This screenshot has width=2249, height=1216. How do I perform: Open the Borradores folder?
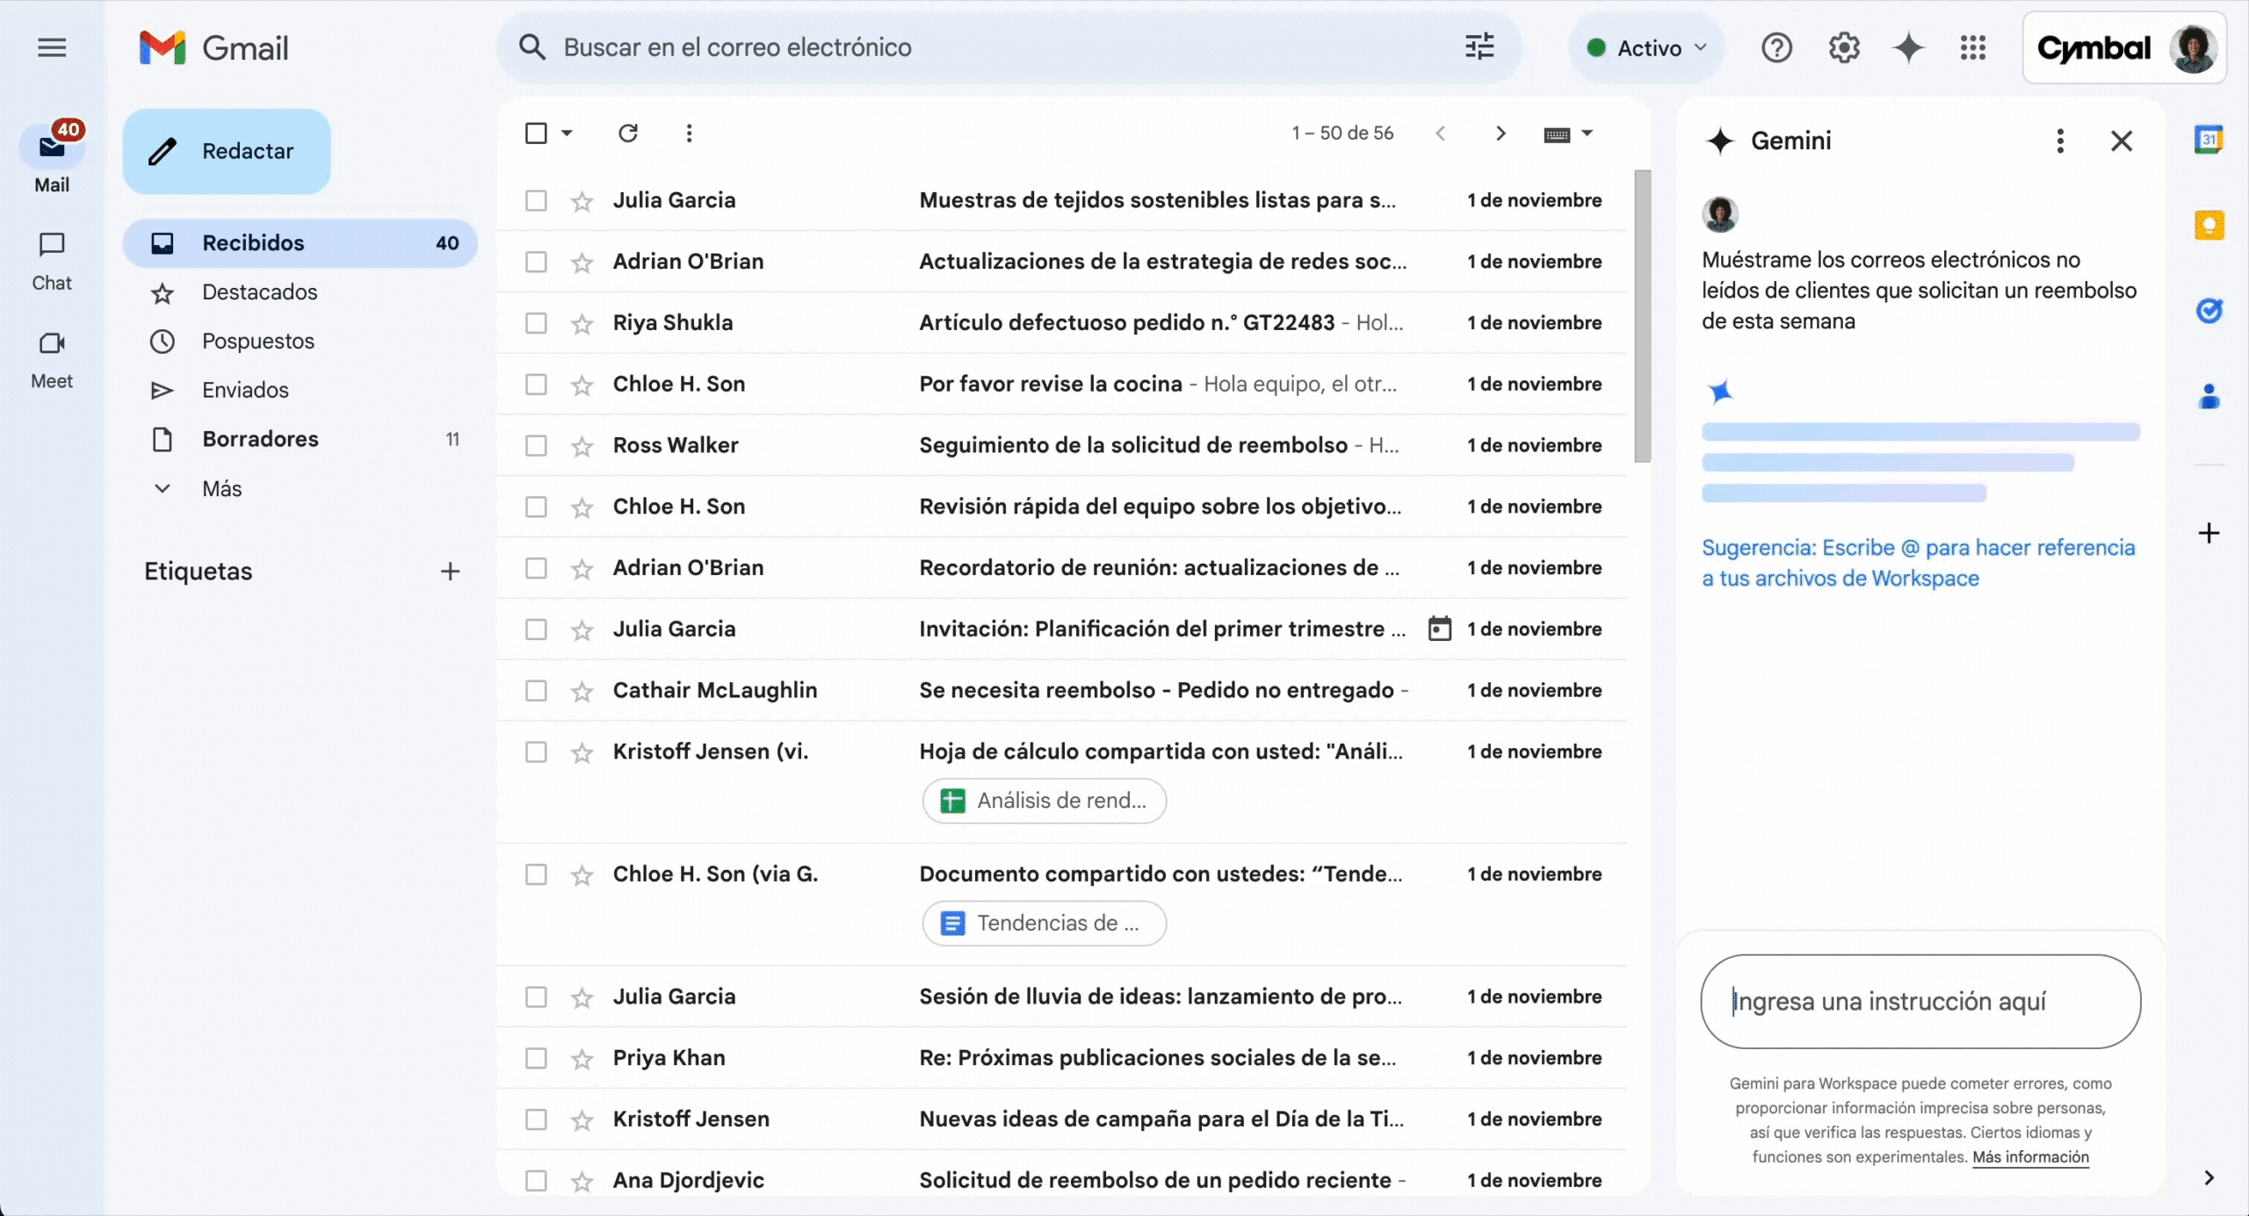[300, 439]
